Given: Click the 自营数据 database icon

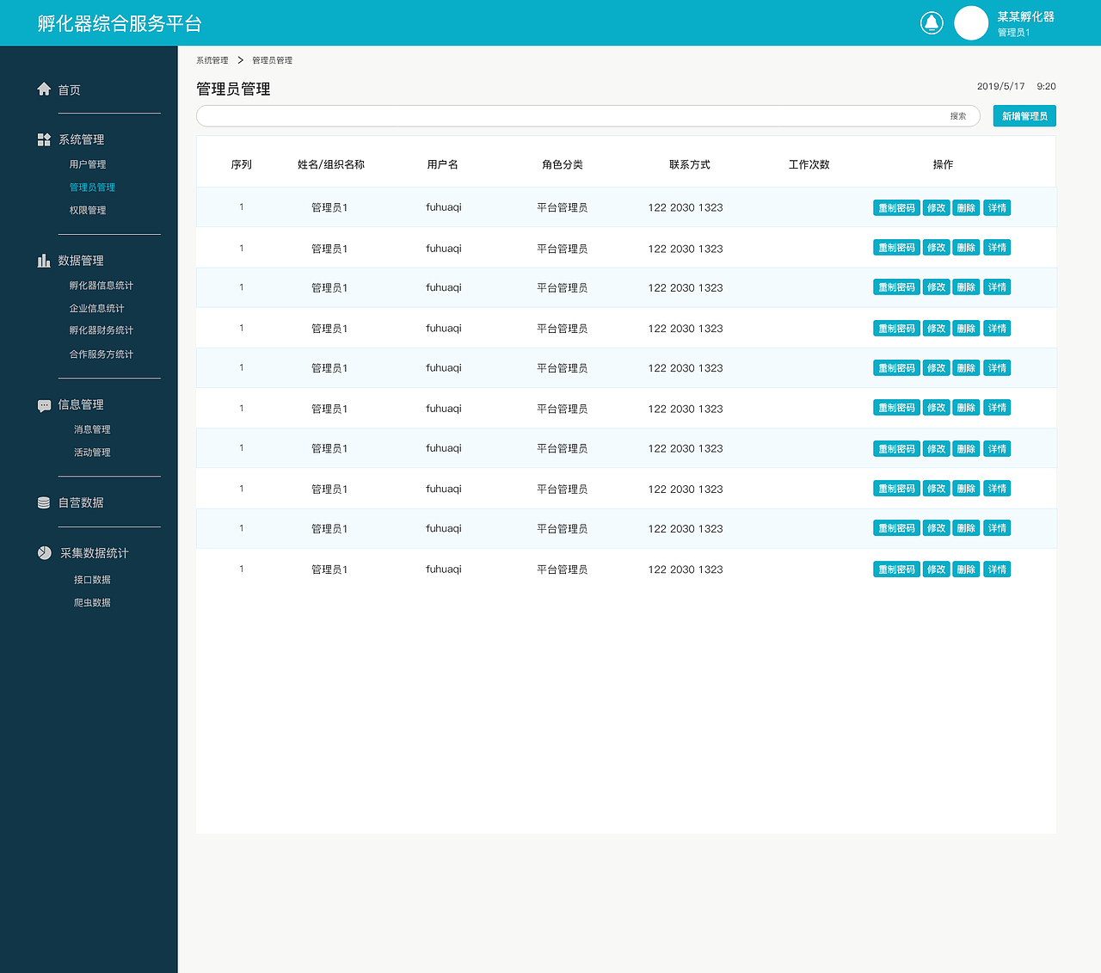Looking at the screenshot, I should coord(44,502).
